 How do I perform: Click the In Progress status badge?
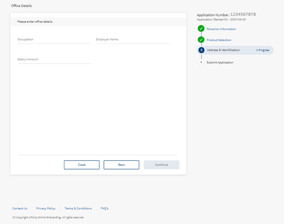click(x=262, y=50)
